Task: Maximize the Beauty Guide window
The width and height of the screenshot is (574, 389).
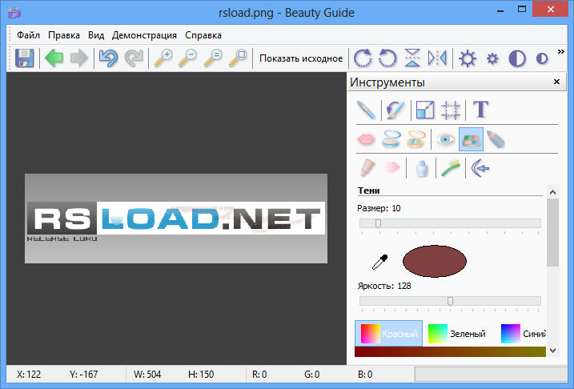Action: (522, 10)
